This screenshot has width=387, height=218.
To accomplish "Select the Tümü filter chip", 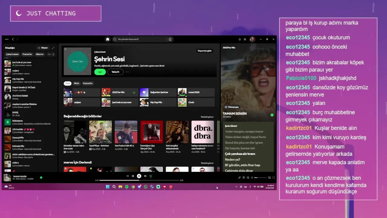I will pos(68,83).
